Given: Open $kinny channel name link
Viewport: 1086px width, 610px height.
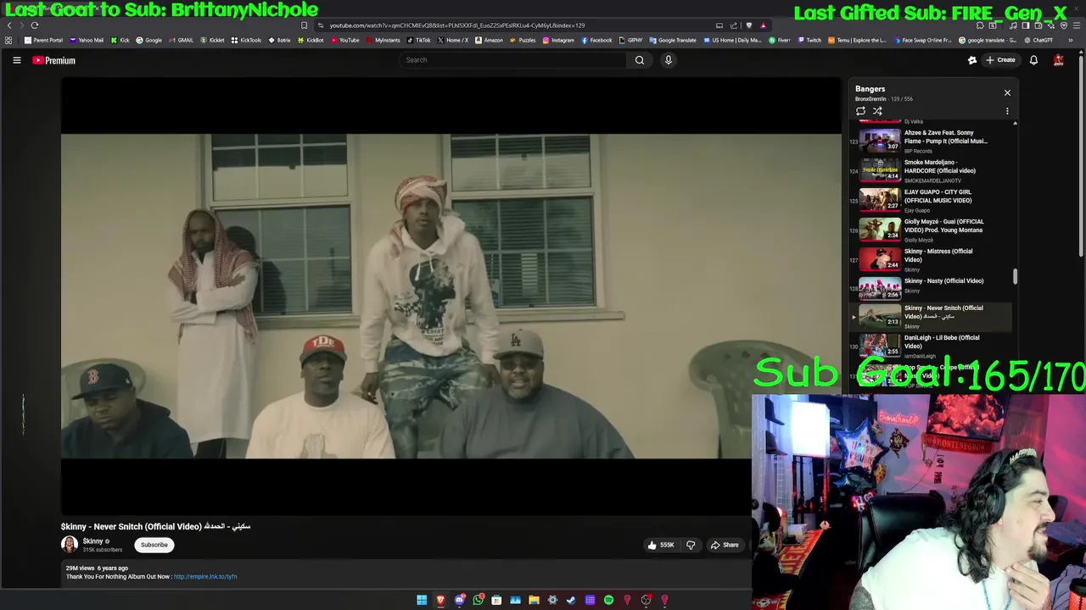Looking at the screenshot, I should click(x=92, y=541).
